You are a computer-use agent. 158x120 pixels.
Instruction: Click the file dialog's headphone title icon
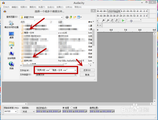pos(5,11)
